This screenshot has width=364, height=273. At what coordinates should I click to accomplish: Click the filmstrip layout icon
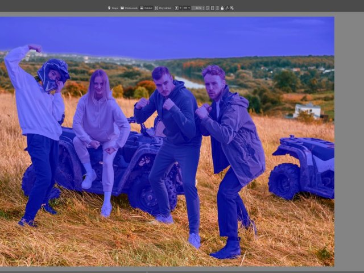click(x=185, y=8)
